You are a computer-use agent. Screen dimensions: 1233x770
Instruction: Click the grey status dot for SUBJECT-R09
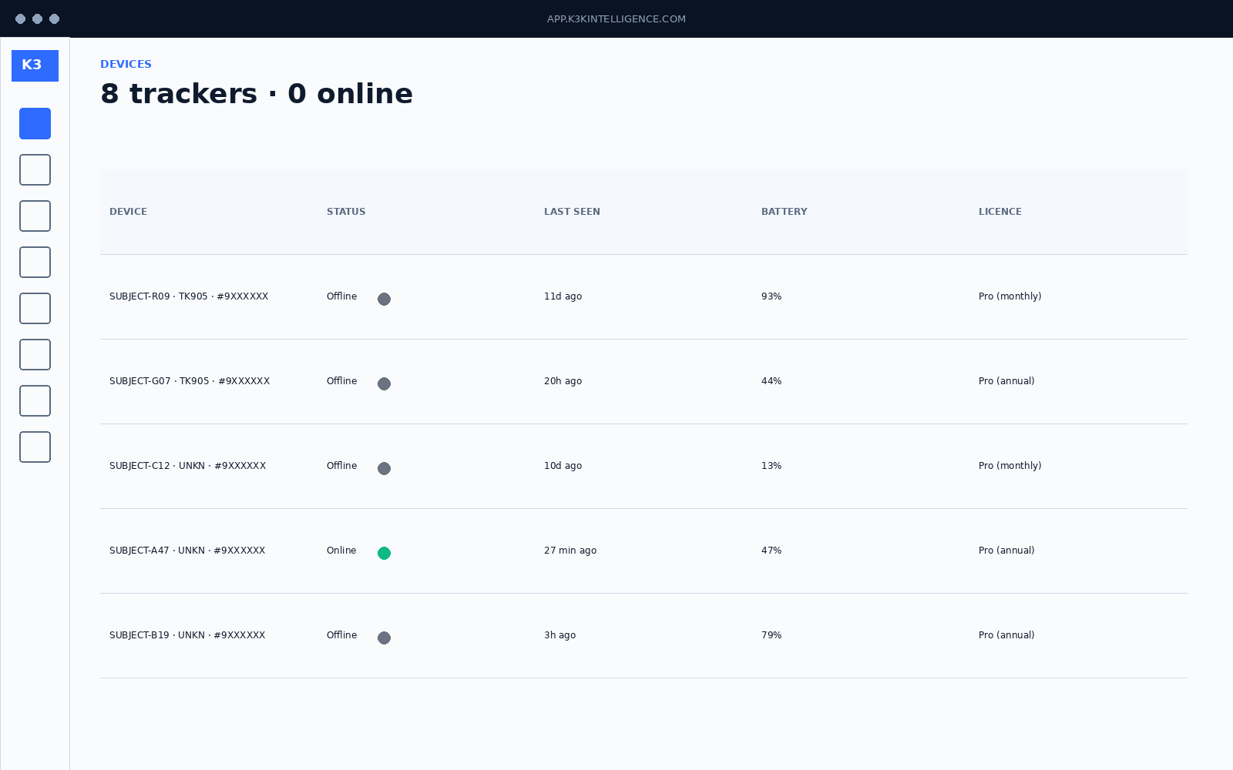384,299
